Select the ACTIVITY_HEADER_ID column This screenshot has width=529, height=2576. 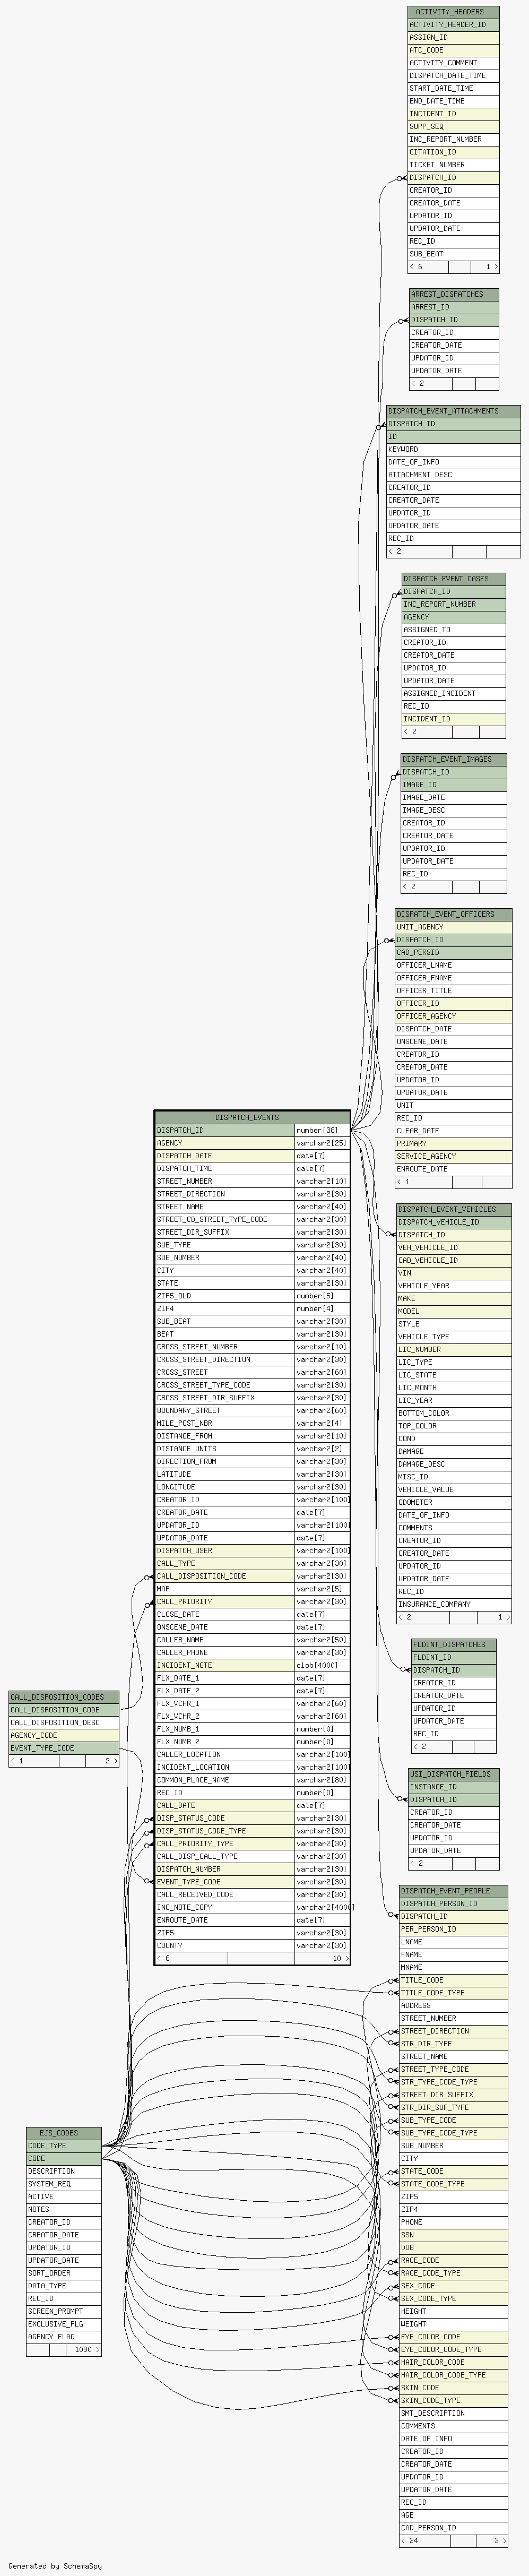[x=453, y=25]
